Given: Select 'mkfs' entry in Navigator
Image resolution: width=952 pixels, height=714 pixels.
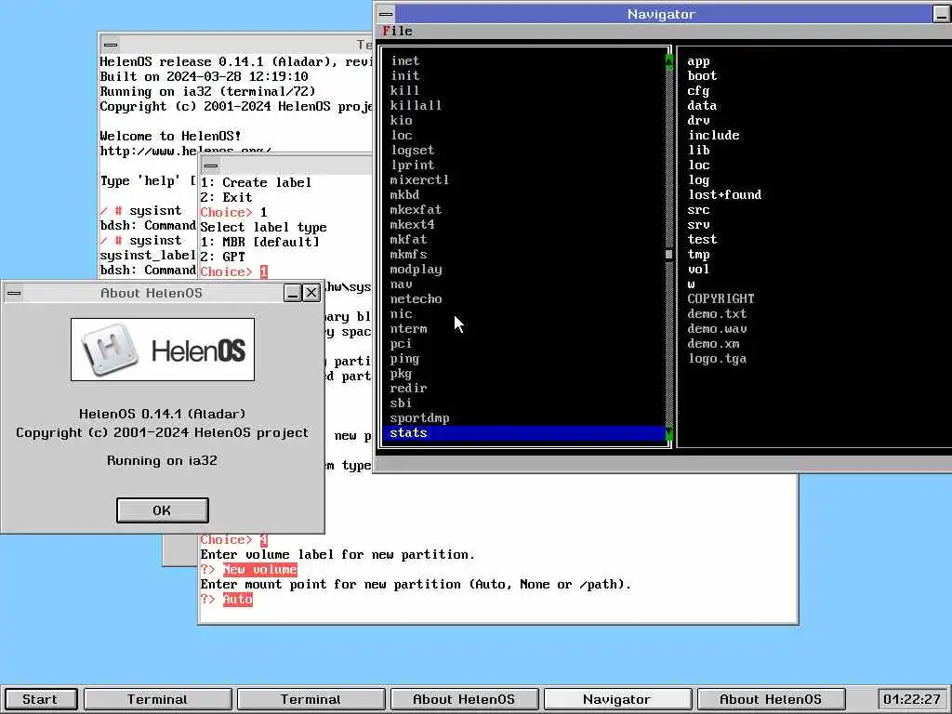Looking at the screenshot, I should pyautogui.click(x=409, y=254).
